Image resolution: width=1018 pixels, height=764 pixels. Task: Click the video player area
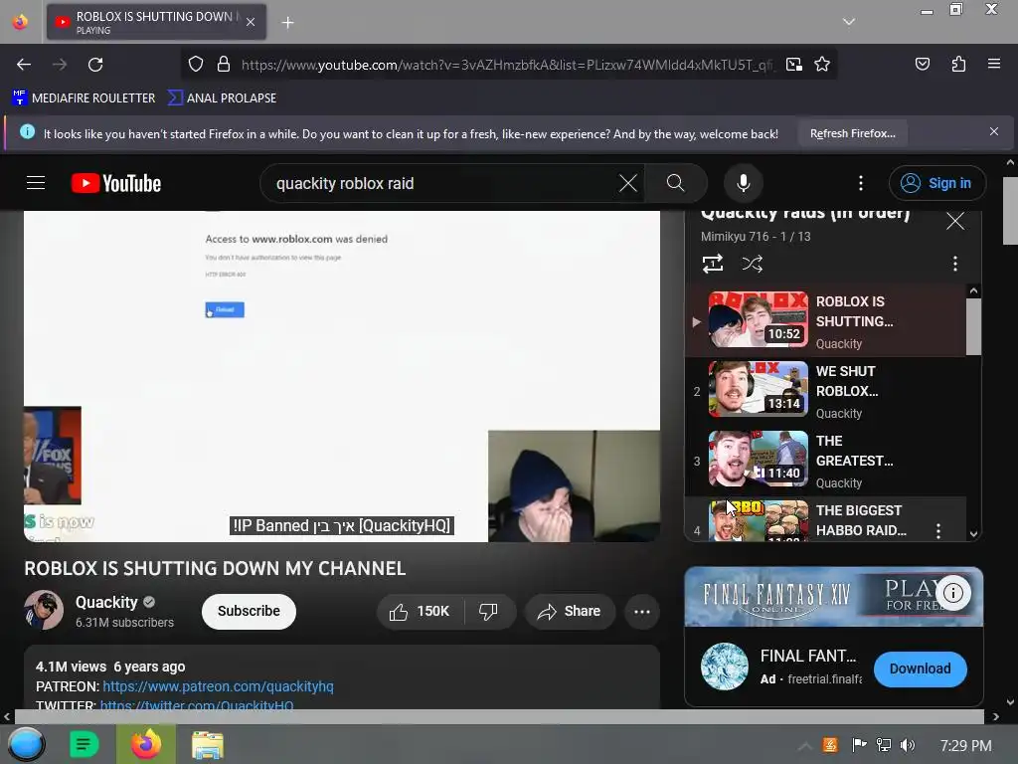[342, 375]
